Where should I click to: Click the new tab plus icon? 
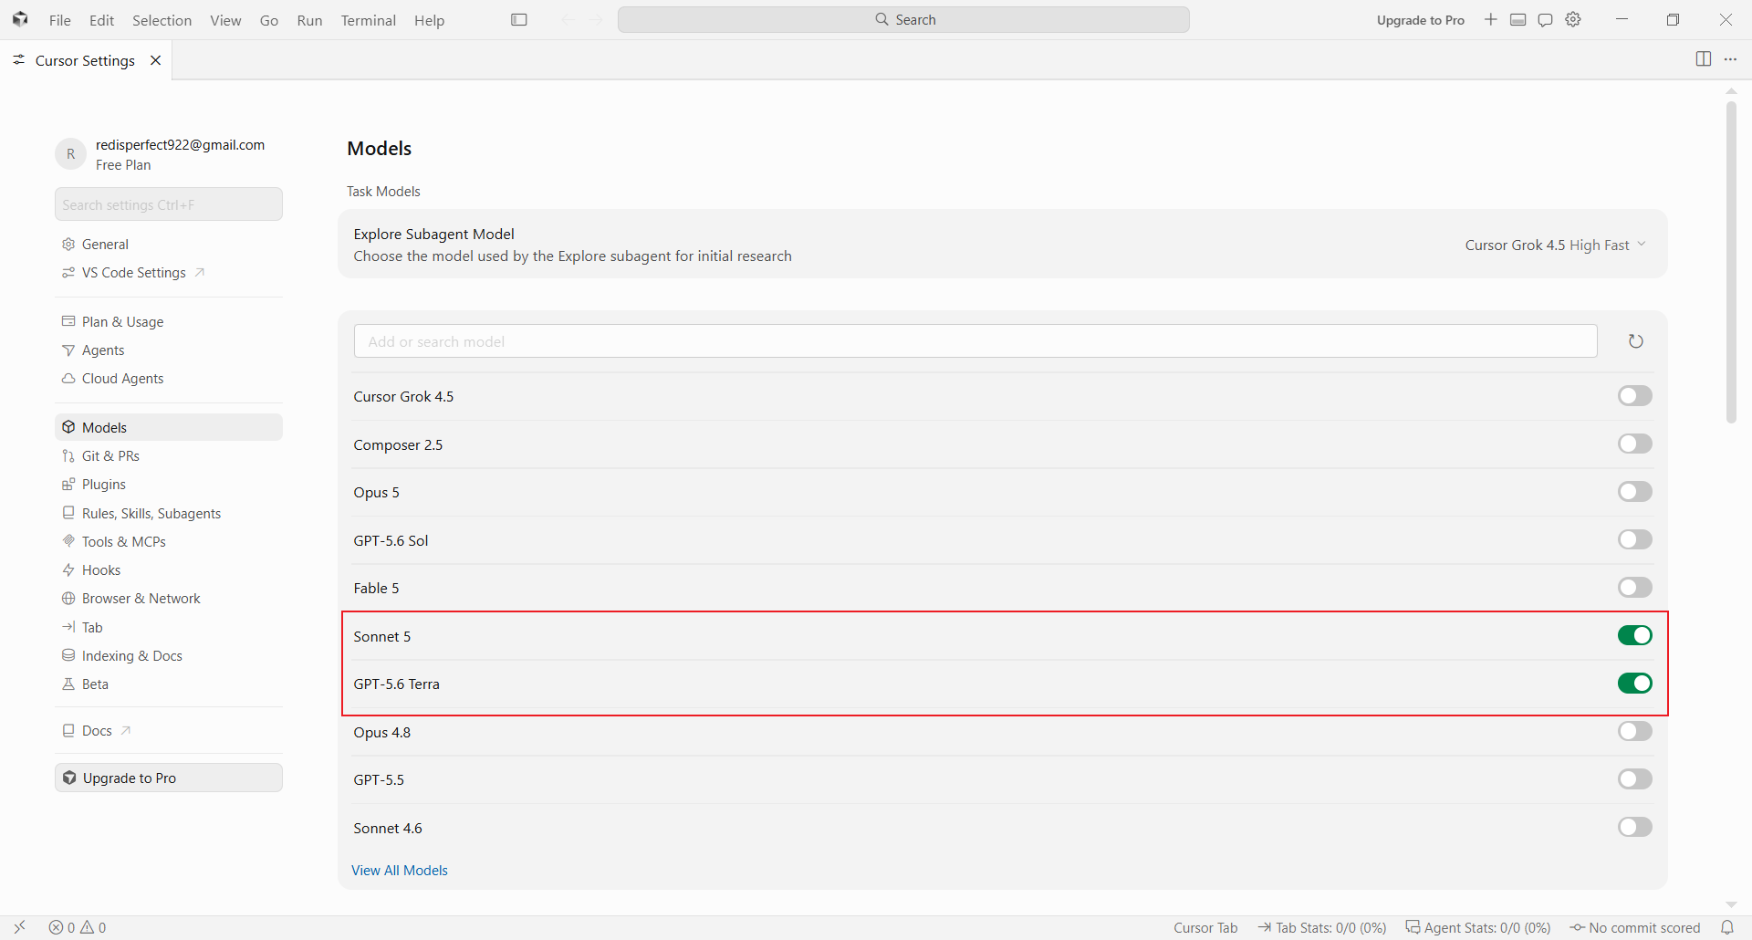click(1490, 20)
